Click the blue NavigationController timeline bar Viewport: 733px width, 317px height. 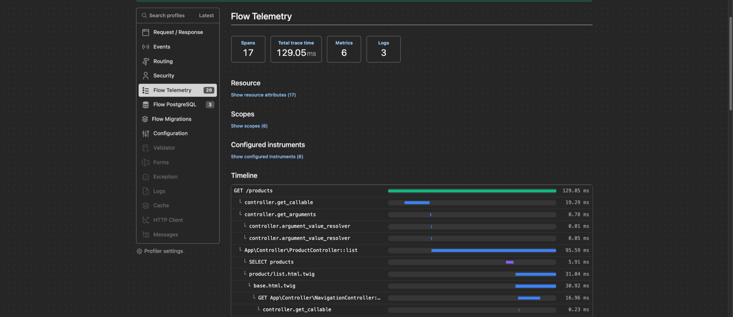[529, 298]
